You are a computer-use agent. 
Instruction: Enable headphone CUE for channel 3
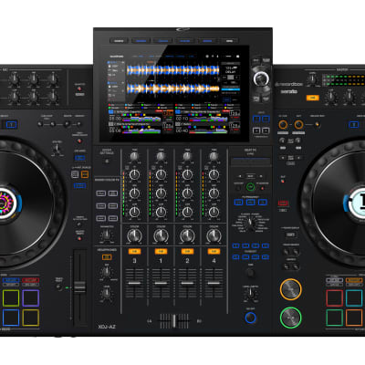pos(134,252)
